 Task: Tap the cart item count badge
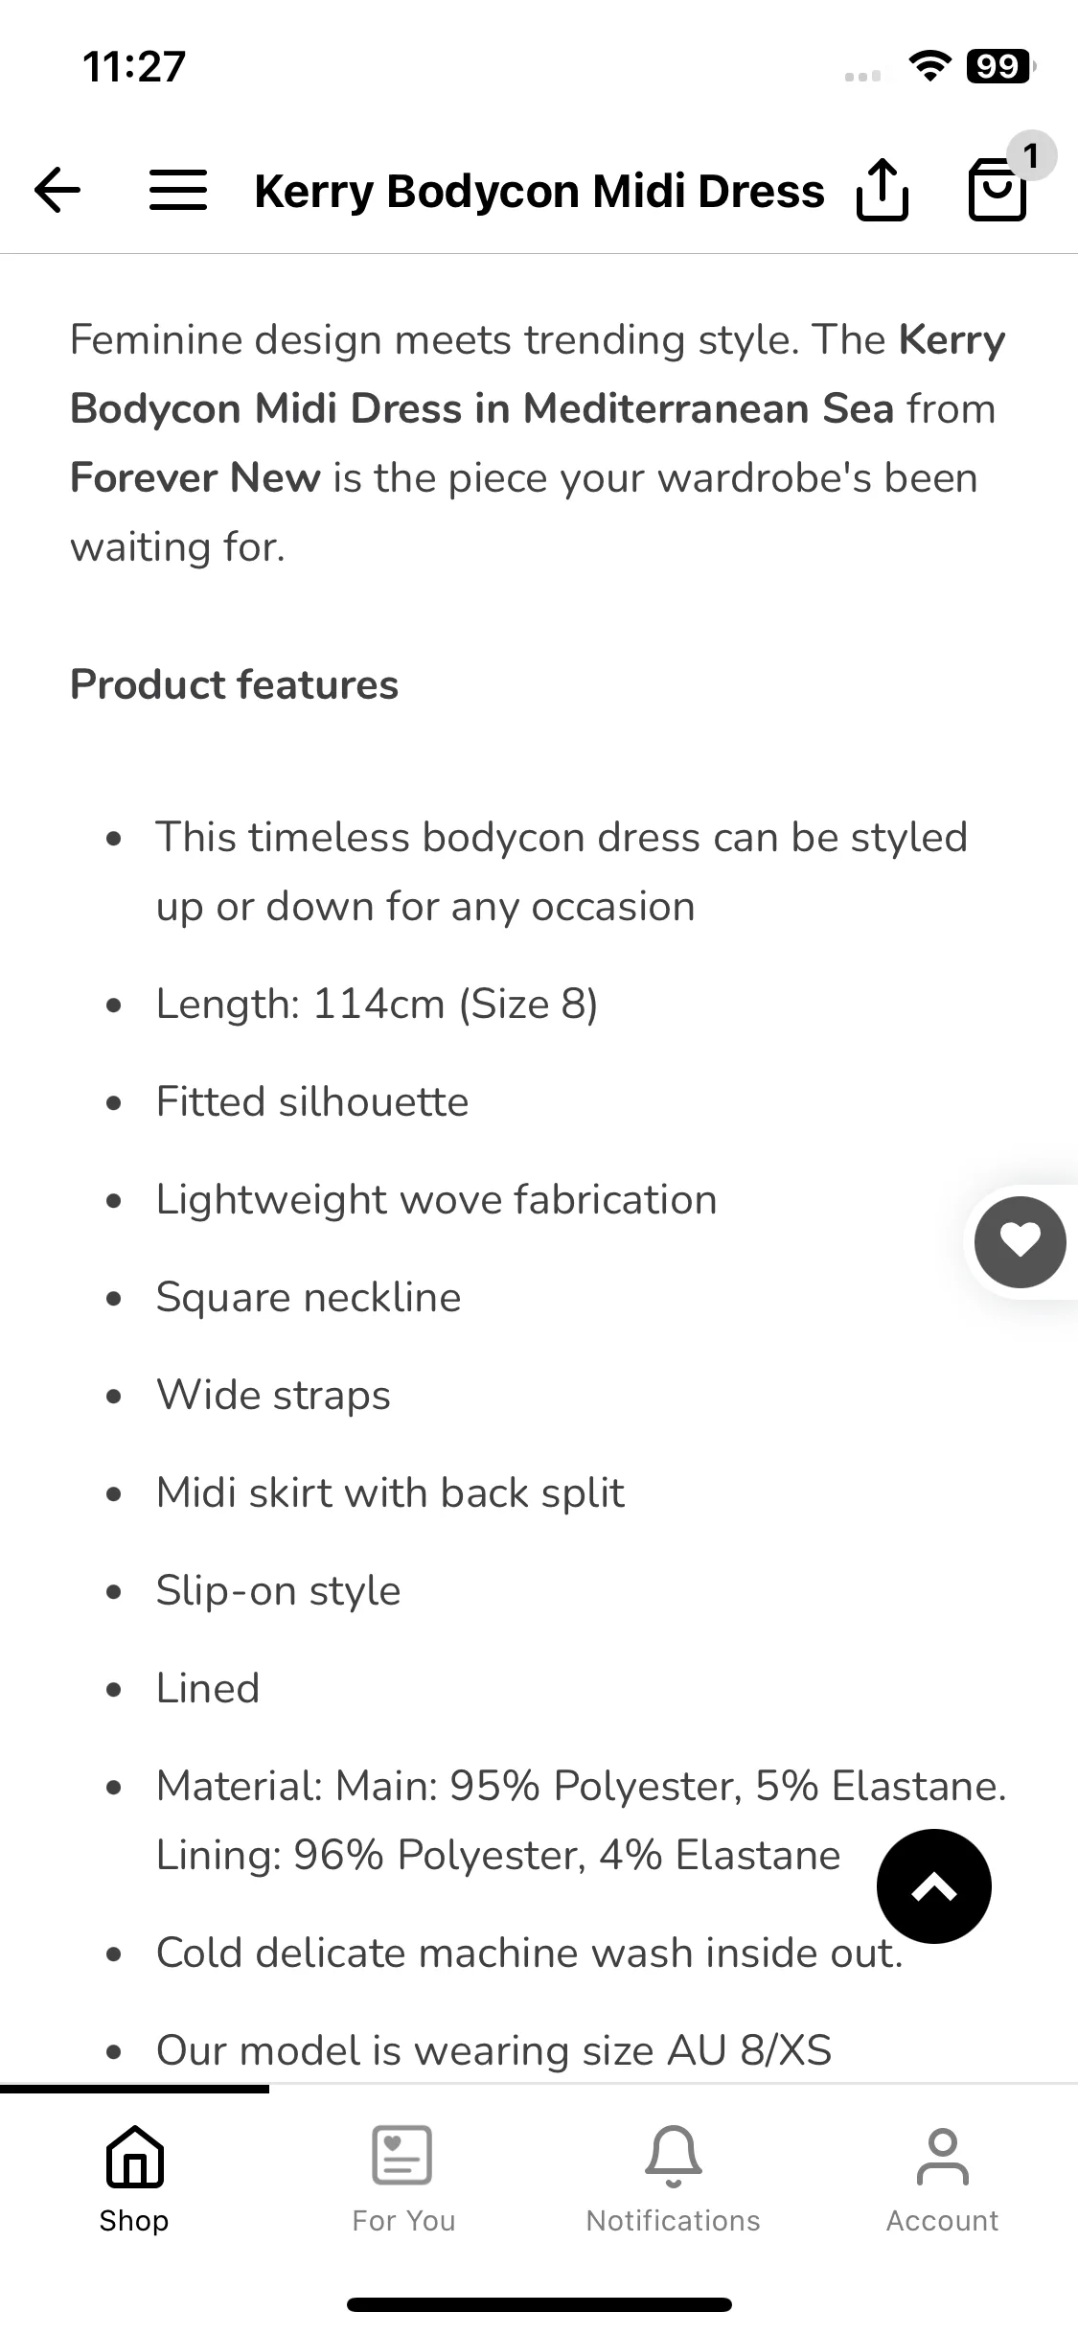[1031, 155]
